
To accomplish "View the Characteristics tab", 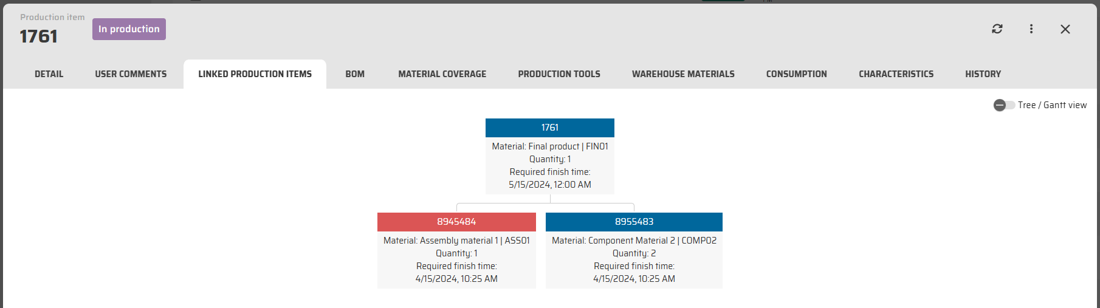I will (x=896, y=74).
